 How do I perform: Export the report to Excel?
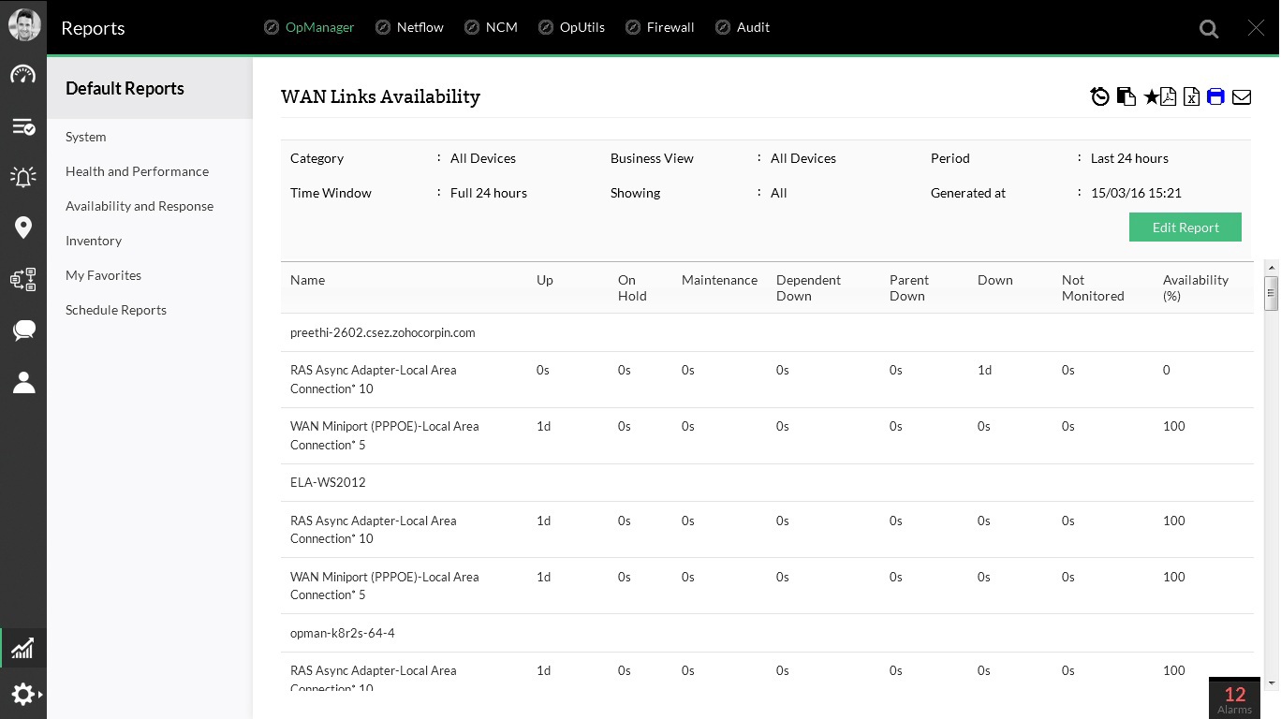tap(1191, 96)
